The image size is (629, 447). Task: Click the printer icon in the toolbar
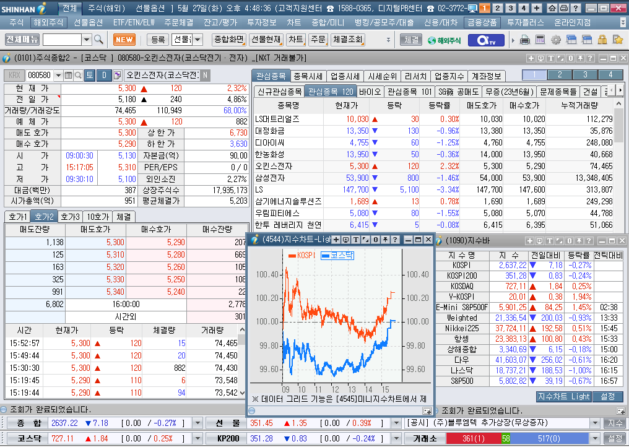coord(525,40)
